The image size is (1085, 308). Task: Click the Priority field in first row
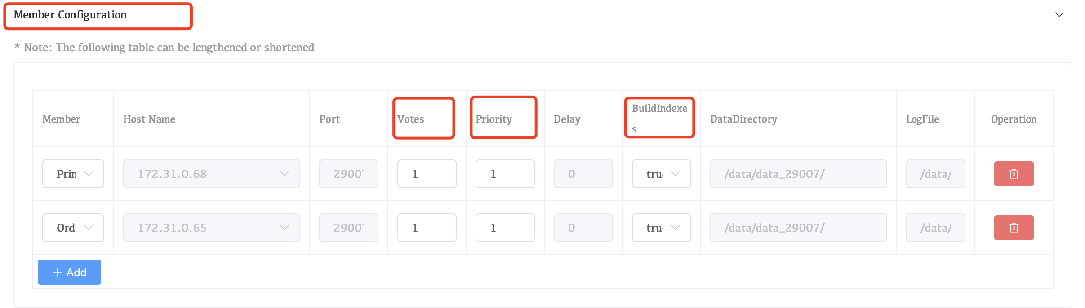point(505,174)
